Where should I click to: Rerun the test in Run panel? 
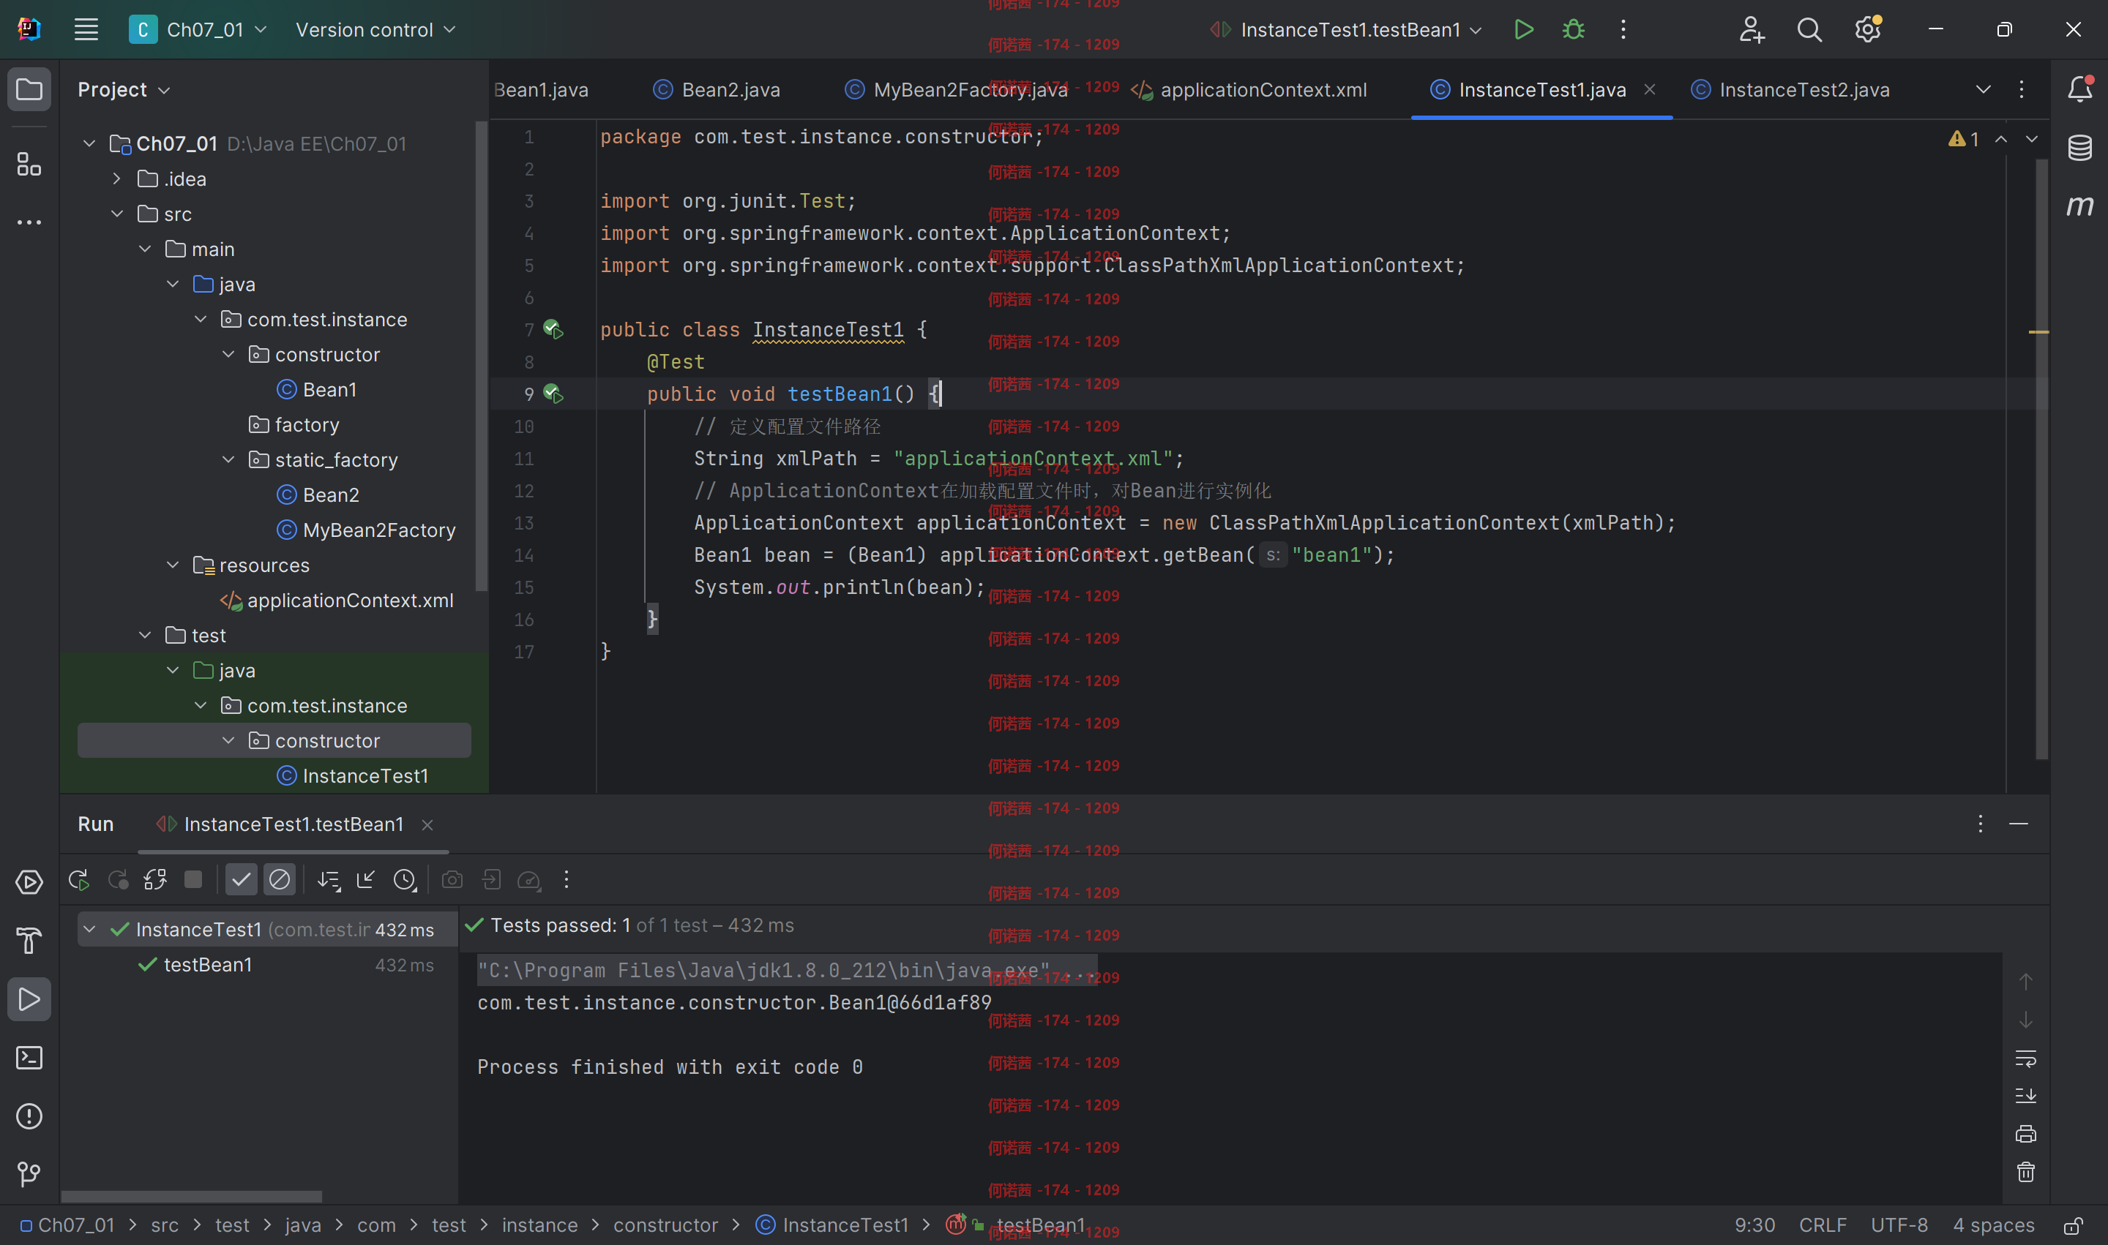(79, 879)
